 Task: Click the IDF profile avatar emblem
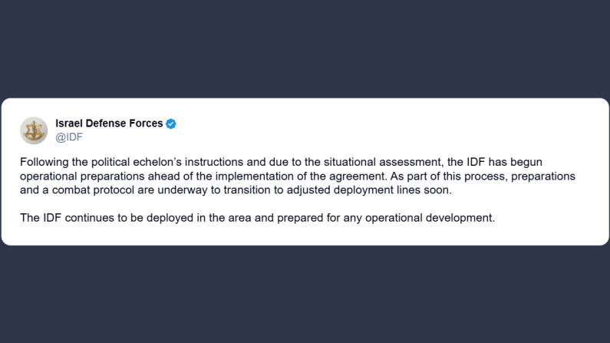pyautogui.click(x=34, y=130)
